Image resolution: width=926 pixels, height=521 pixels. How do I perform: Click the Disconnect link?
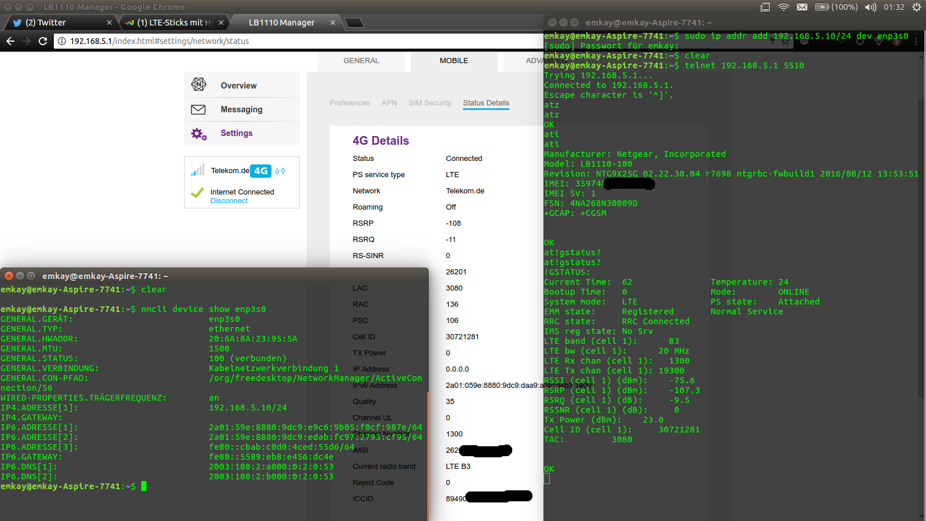(x=229, y=201)
